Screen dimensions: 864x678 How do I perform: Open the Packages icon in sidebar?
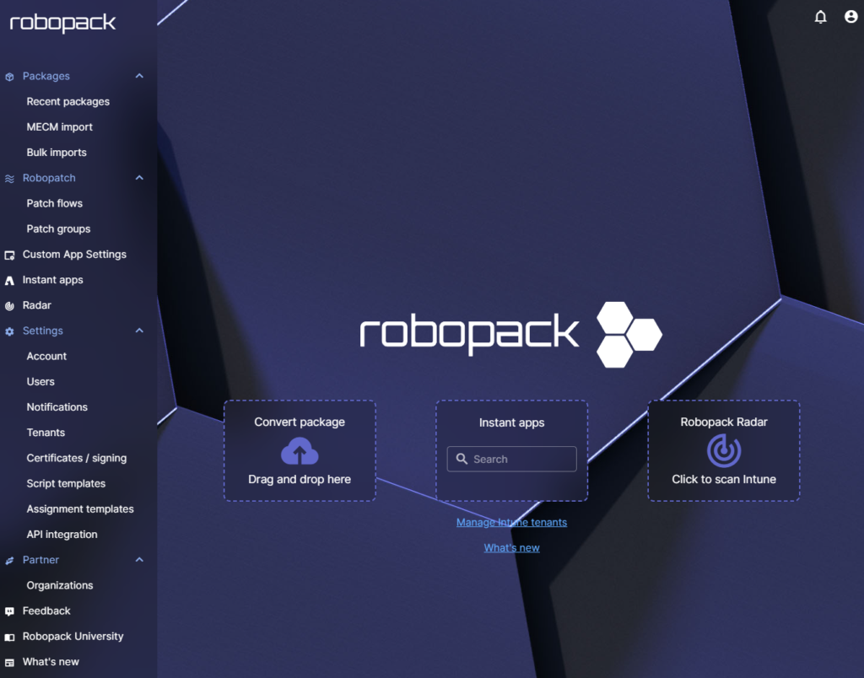point(10,76)
